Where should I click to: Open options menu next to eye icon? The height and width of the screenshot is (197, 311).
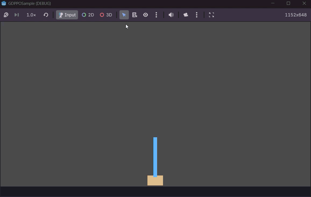click(156, 15)
